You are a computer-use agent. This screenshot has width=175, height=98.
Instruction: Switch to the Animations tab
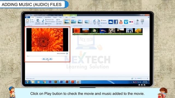pyautogui.click(x=39, y=17)
